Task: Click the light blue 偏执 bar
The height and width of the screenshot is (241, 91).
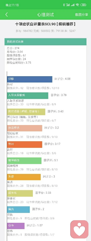Action: pos(18,210)
